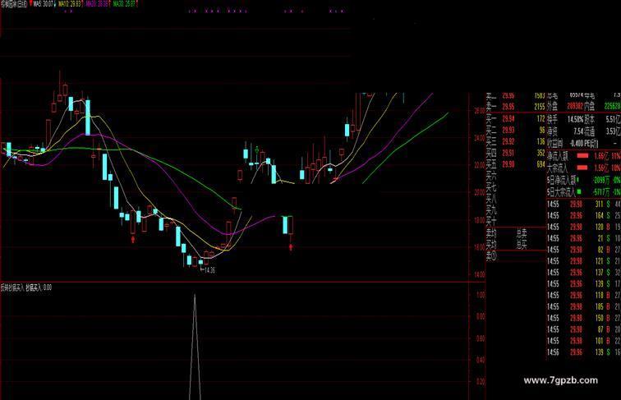The height and width of the screenshot is (400, 621).
Task: Click the 14.00 price axis label
Action: click(480, 274)
